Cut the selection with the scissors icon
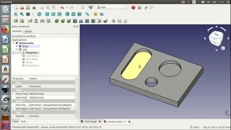The image size is (231, 130). (42, 7)
